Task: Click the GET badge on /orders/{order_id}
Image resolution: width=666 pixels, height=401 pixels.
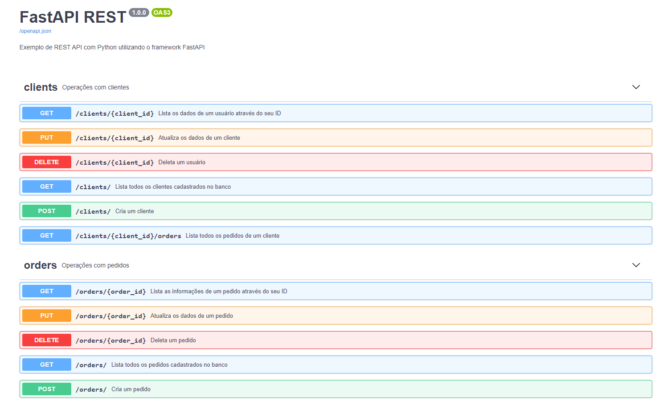Action: [x=46, y=291]
